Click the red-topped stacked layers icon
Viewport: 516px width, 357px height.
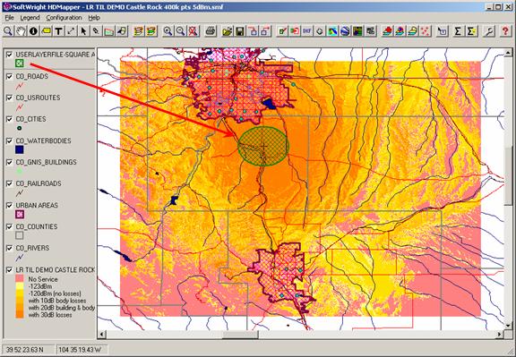(x=387, y=31)
